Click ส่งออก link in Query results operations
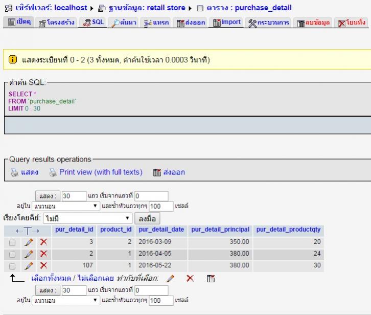This screenshot has width=371, height=315. click(174, 172)
